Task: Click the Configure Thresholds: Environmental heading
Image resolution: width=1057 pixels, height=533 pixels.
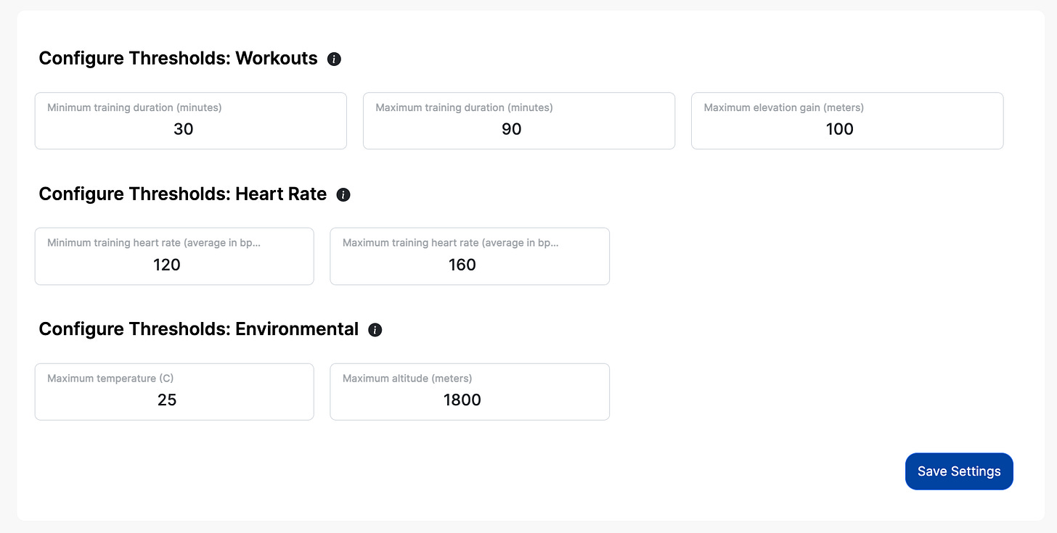Action: (x=199, y=329)
